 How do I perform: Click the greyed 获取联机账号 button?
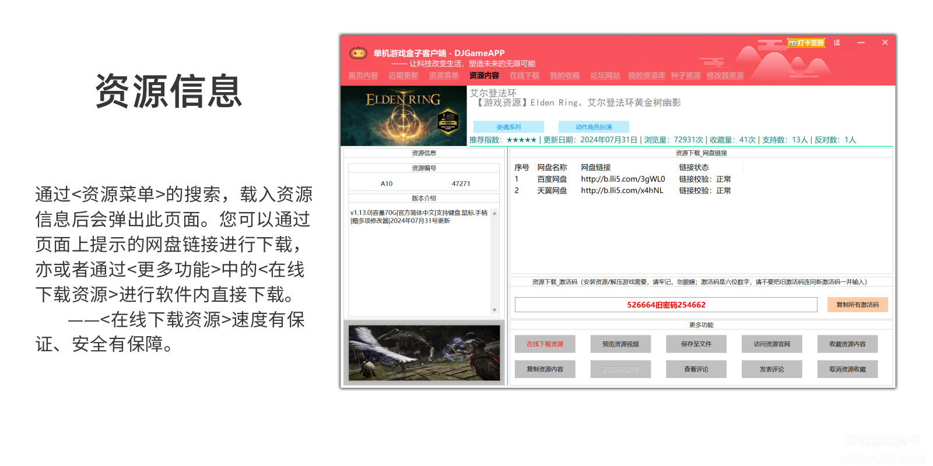click(620, 369)
